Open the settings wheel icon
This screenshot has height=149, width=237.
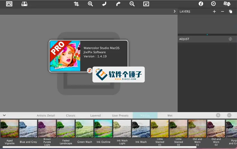point(214,4)
